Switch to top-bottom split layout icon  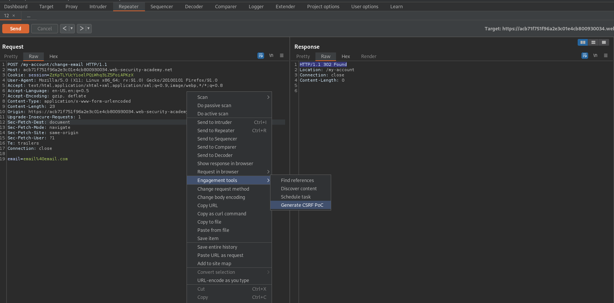593,42
